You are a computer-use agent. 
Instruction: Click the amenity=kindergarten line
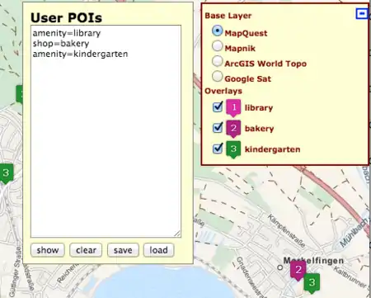[x=80, y=54]
